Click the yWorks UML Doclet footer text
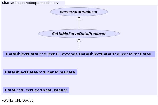This screenshot has width=158, height=105. [x=17, y=100]
